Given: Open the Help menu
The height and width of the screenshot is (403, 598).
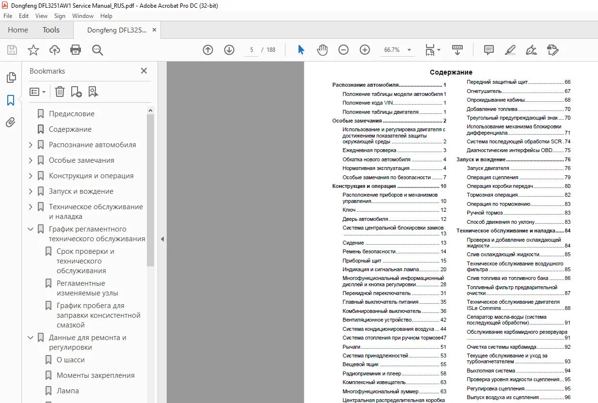Looking at the screenshot, I should (x=106, y=16).
